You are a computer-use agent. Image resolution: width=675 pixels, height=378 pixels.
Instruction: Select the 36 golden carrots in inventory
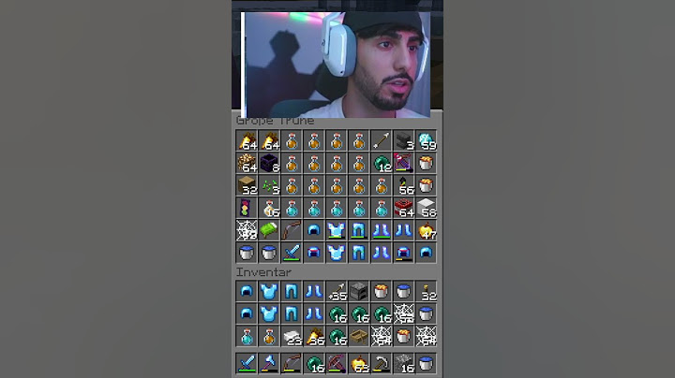pos(314,336)
